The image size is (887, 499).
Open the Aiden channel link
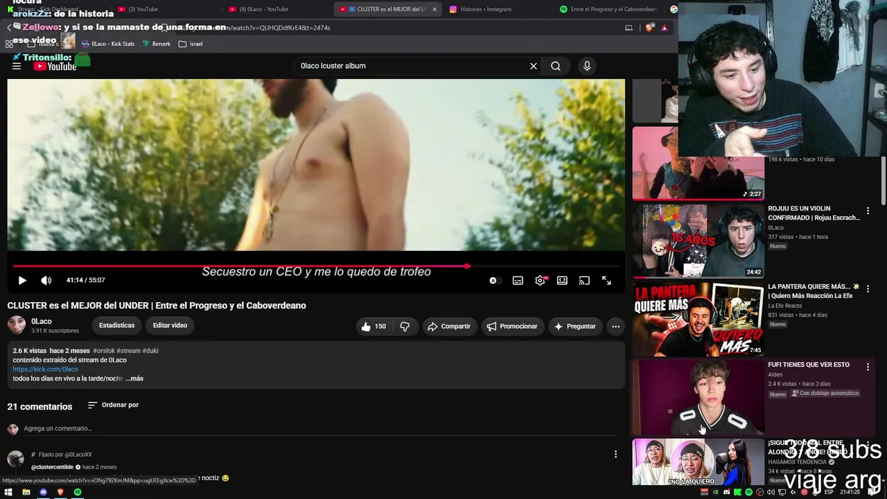click(775, 375)
